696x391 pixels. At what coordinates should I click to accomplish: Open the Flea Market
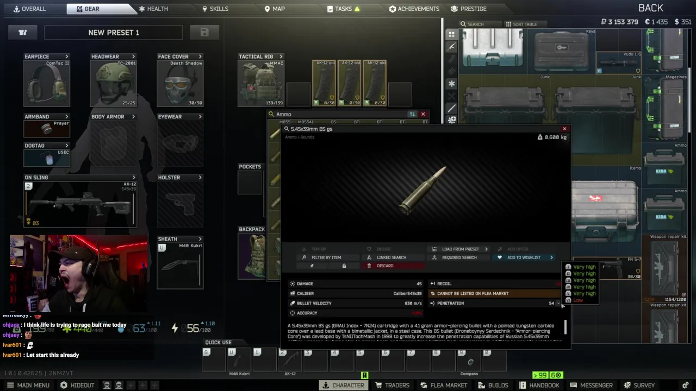[x=443, y=385]
